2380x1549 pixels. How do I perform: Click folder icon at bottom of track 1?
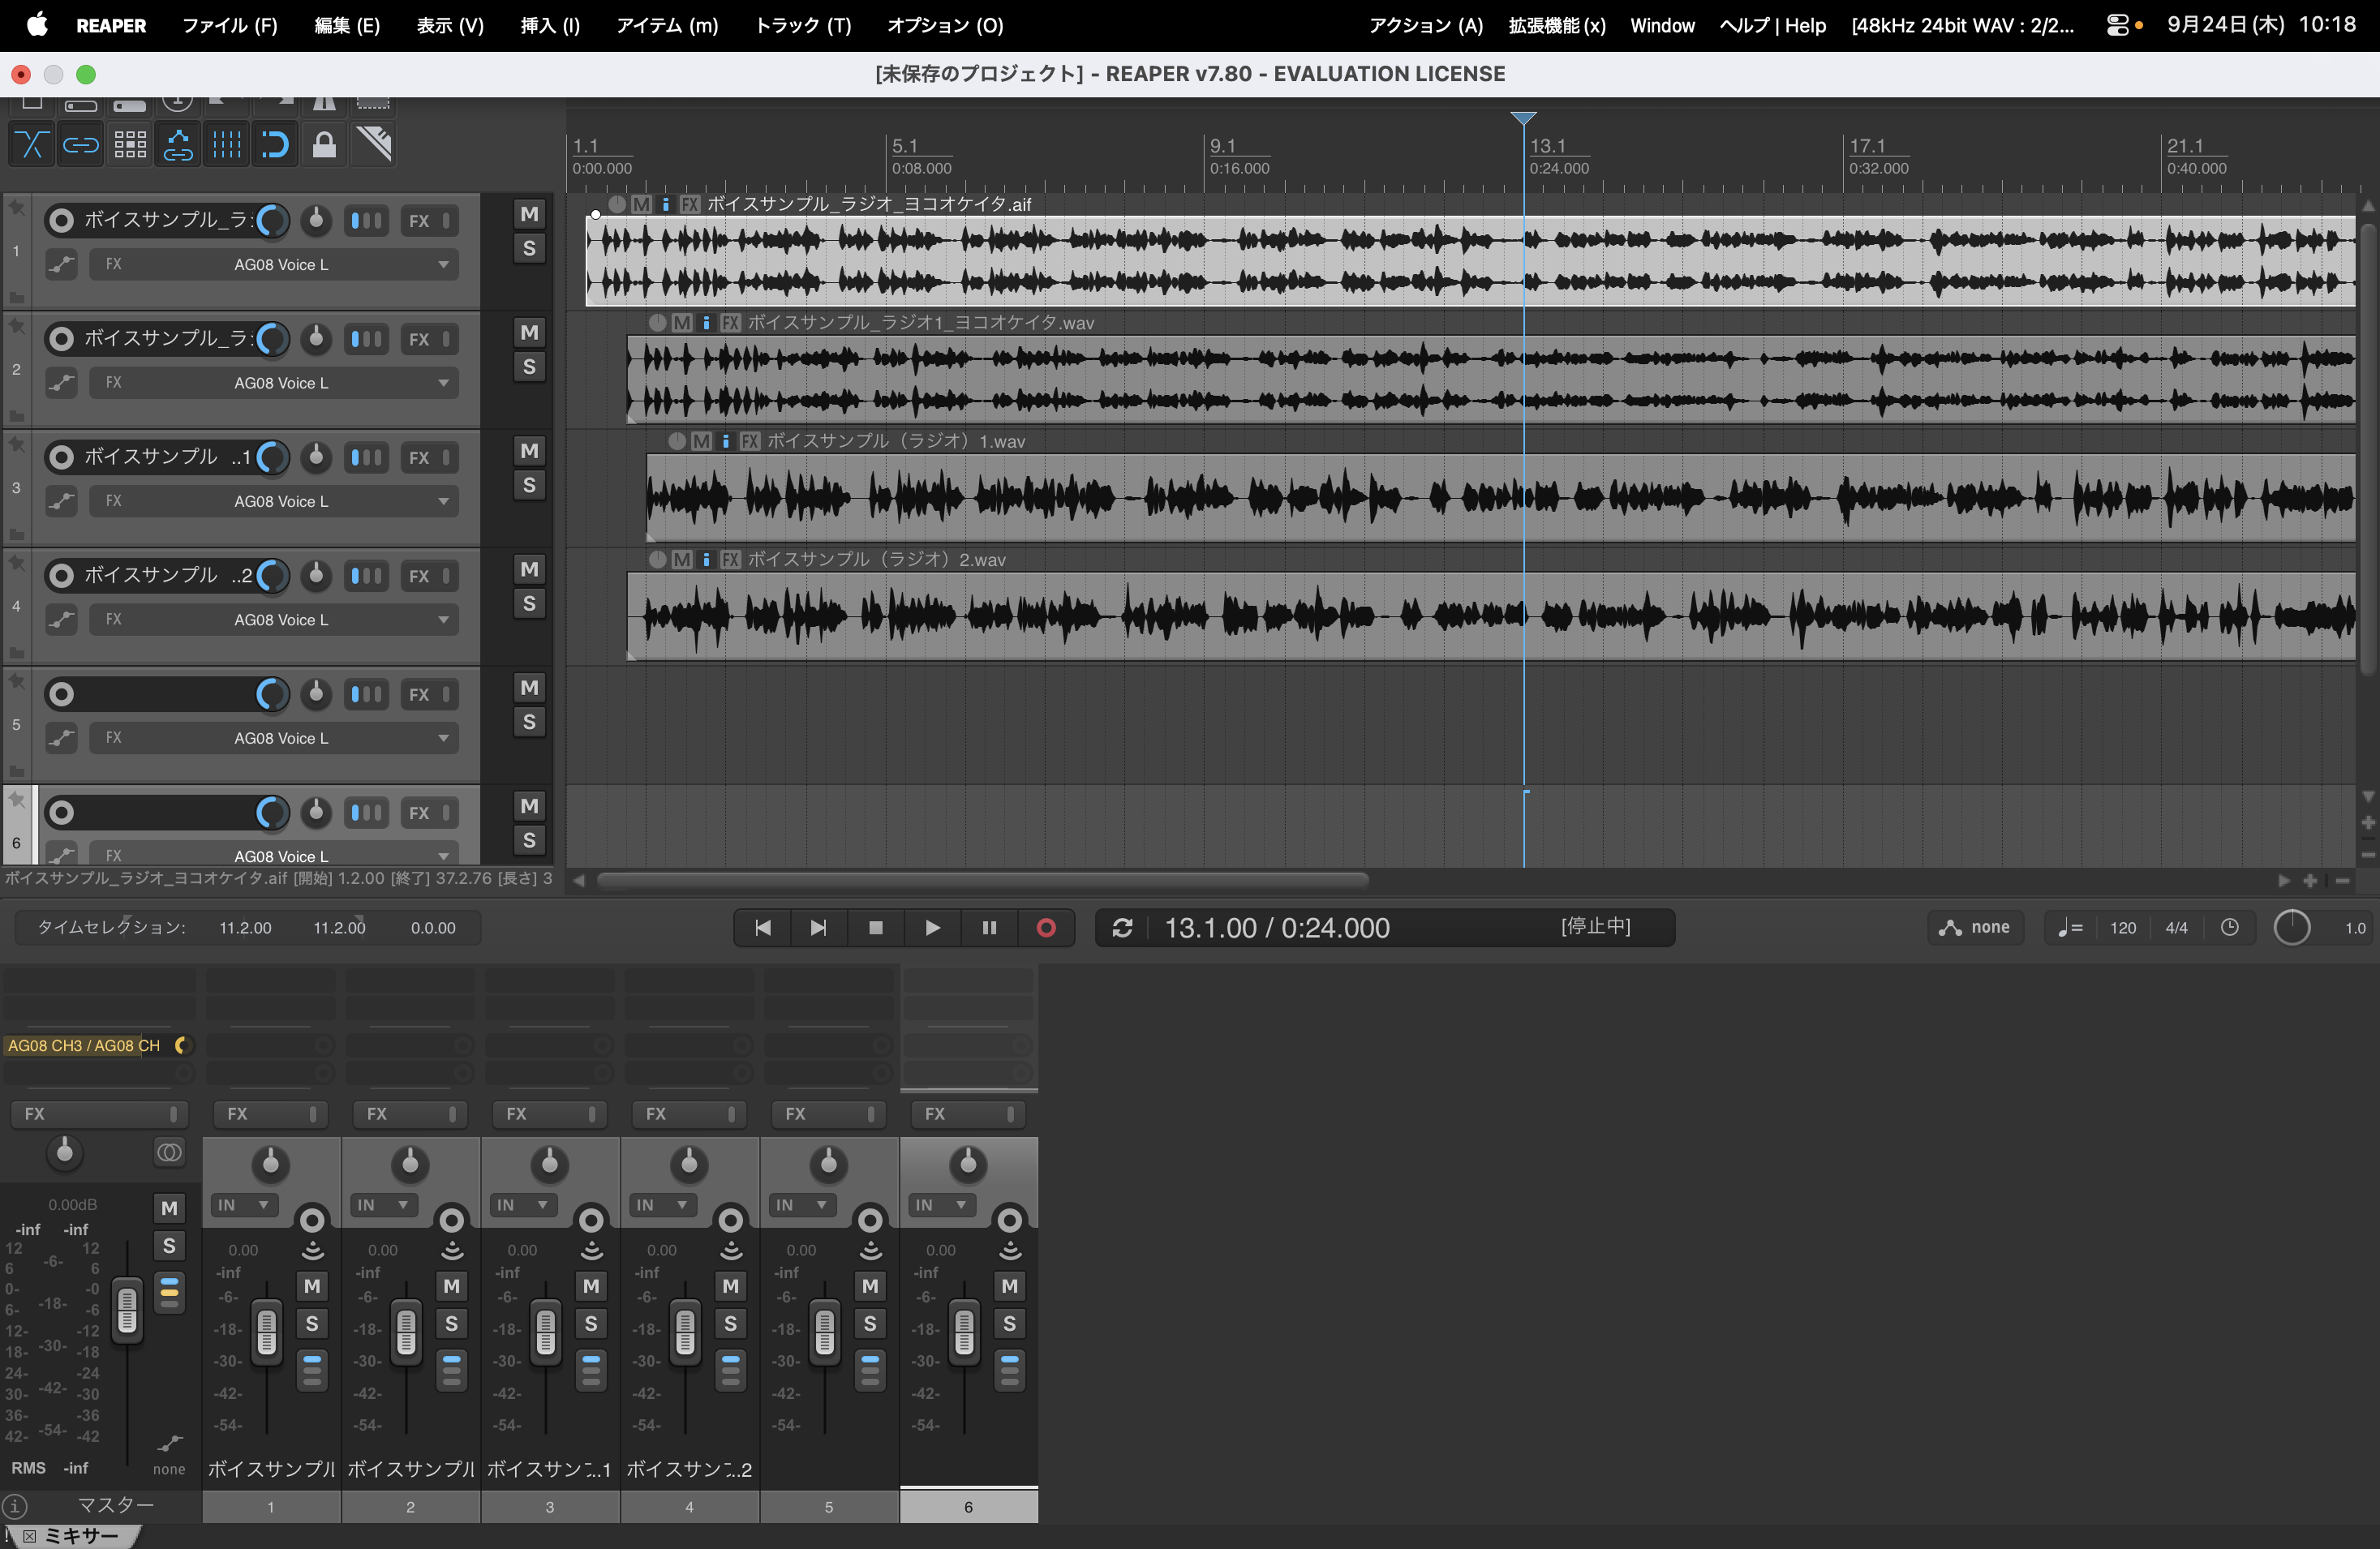click(x=16, y=297)
